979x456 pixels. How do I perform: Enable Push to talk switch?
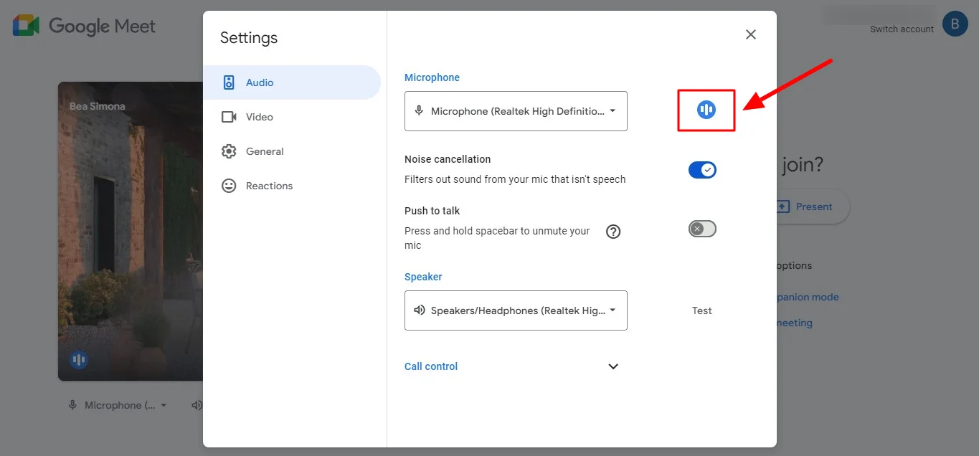[702, 229]
